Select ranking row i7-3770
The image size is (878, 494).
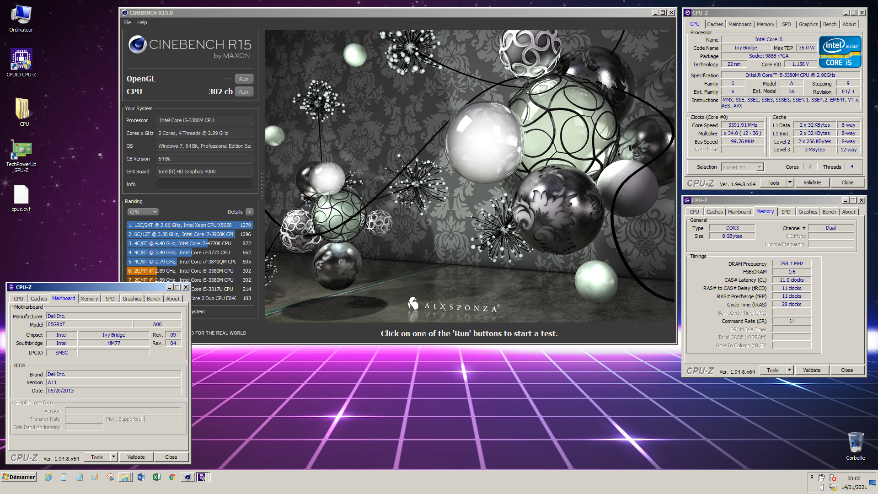tap(190, 252)
